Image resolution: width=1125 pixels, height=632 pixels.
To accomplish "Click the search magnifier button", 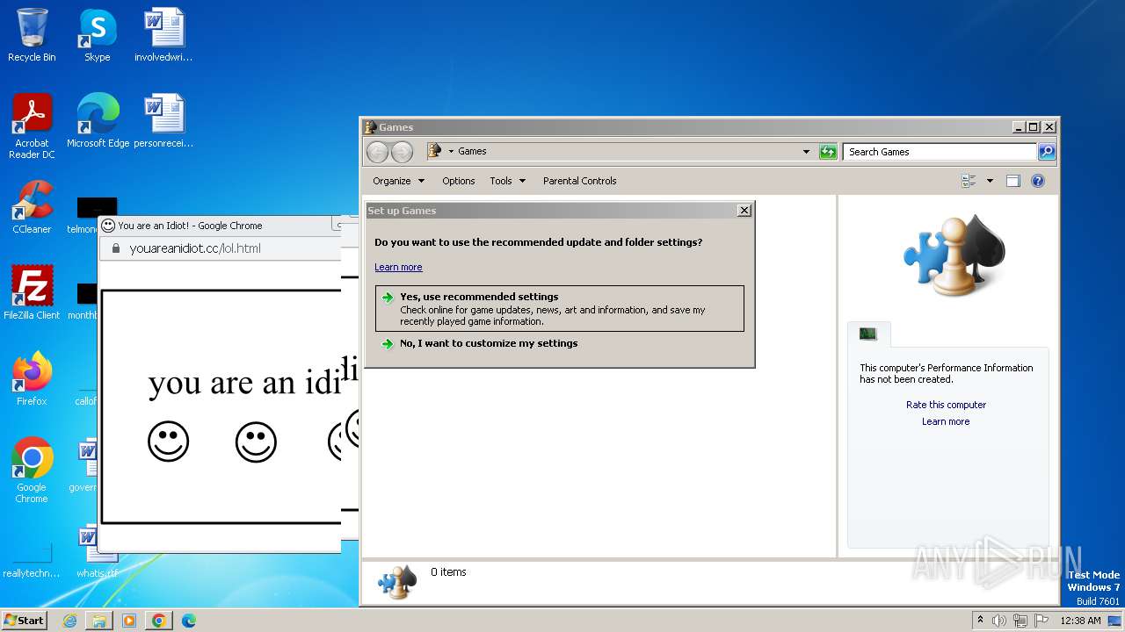I will [x=1047, y=152].
